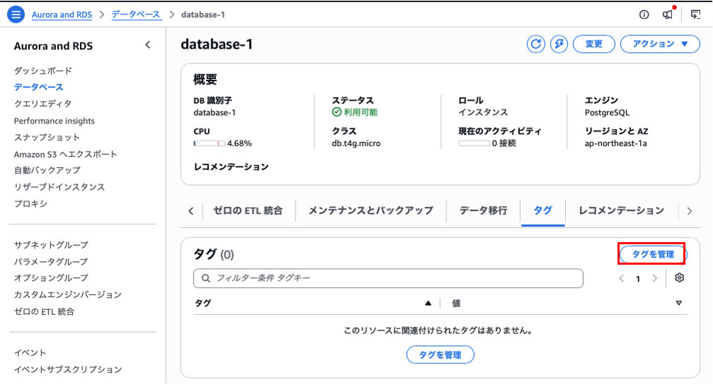Go to previous page of tags
Screen dimensions: 713x384
click(622, 278)
